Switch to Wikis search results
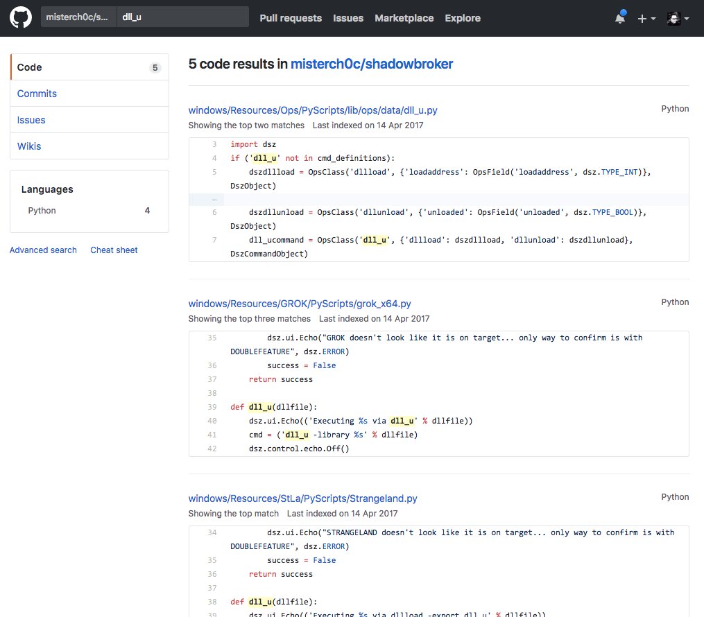 (89, 146)
